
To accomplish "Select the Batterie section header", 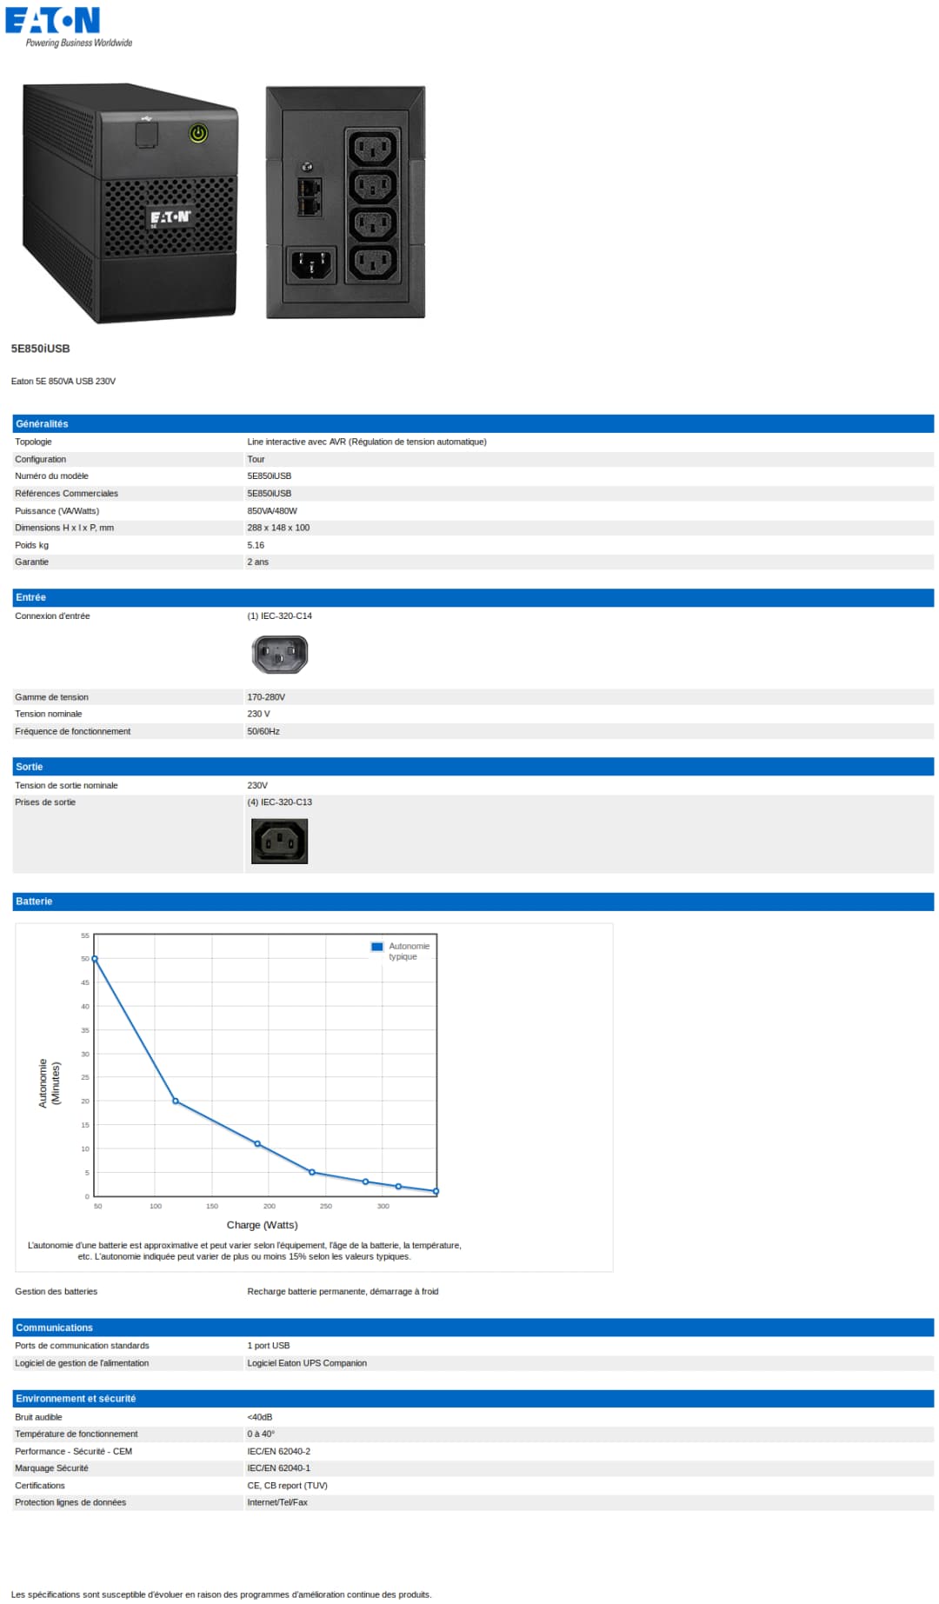I will 473,902.
